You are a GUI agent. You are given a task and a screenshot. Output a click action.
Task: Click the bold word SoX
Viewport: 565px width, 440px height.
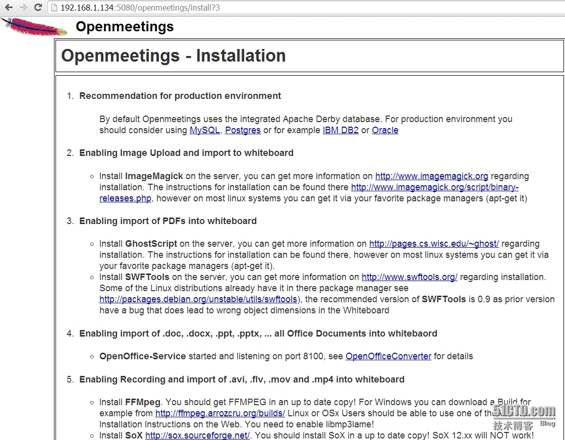tap(134, 435)
